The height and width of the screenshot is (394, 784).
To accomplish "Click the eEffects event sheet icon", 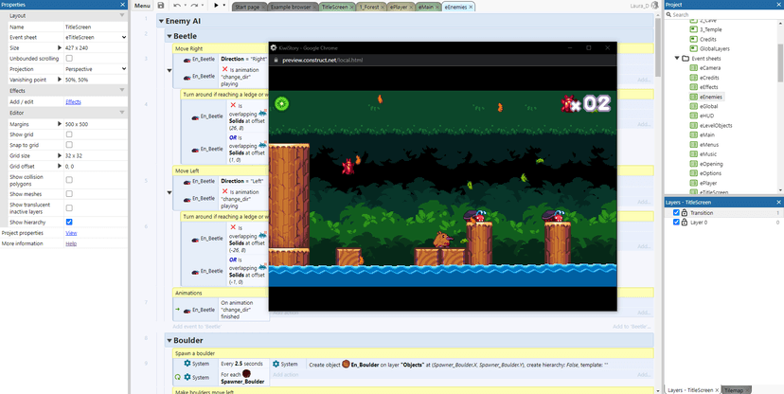I will click(693, 87).
